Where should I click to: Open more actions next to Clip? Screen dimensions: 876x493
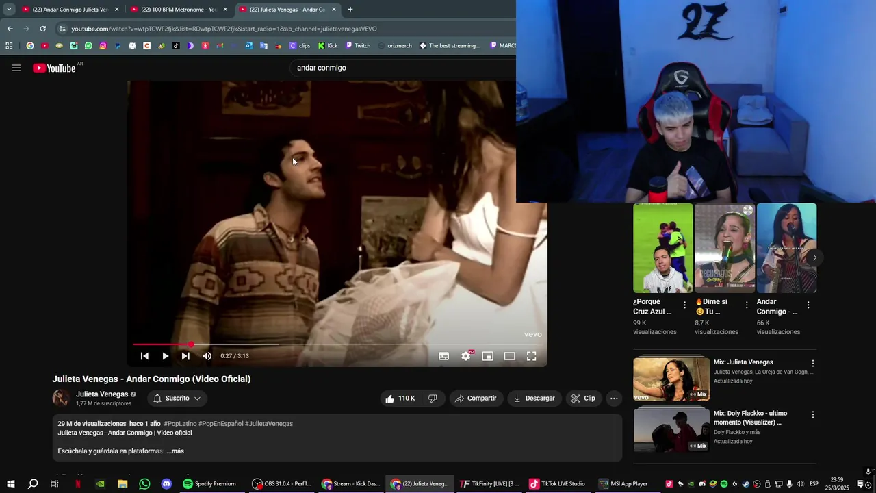tap(614, 399)
